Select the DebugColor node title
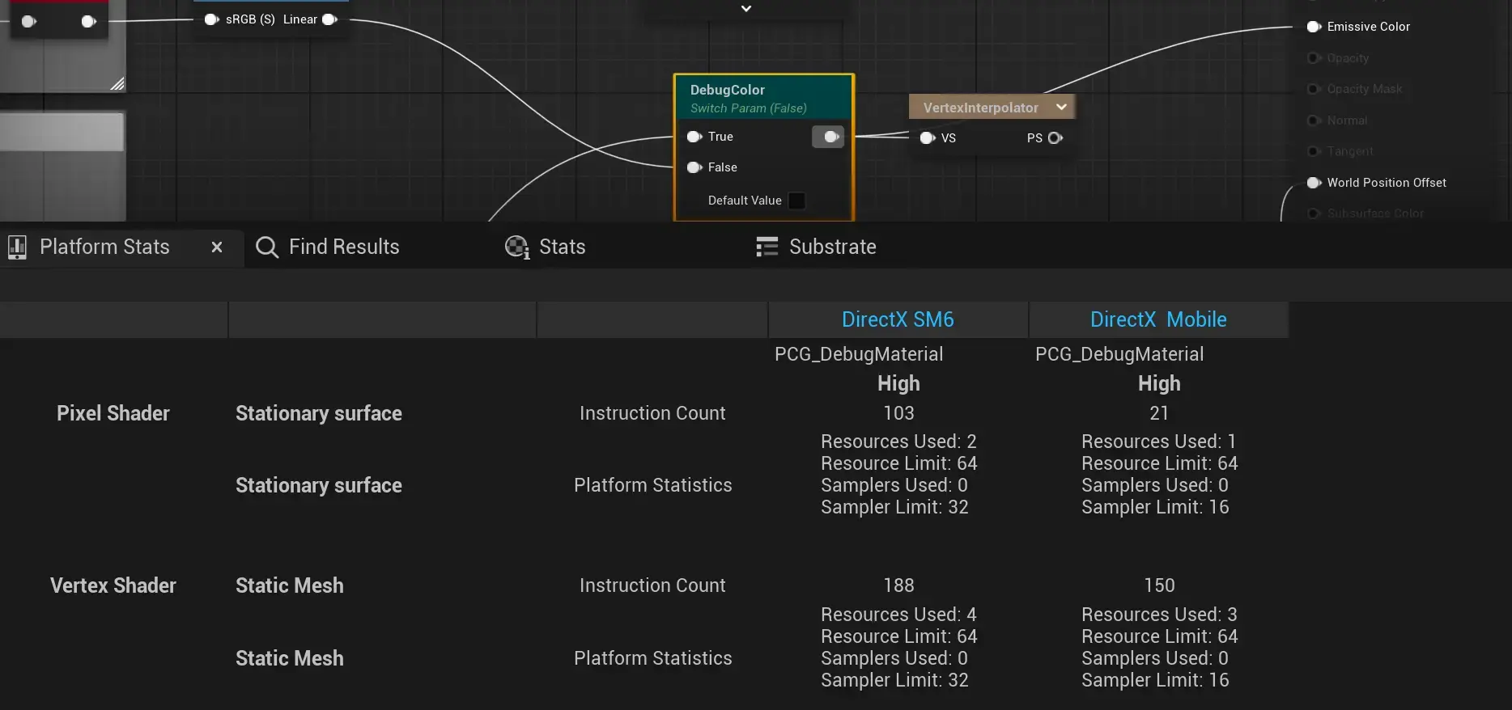Viewport: 1512px width, 710px height. [x=727, y=90]
